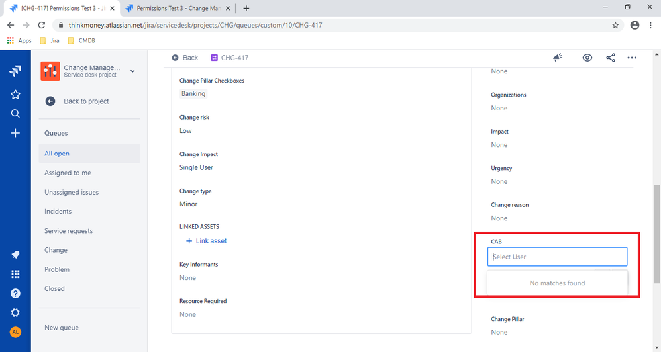This screenshot has width=661, height=352.
Task: Open Chrome three-dot menu
Action: [650, 25]
